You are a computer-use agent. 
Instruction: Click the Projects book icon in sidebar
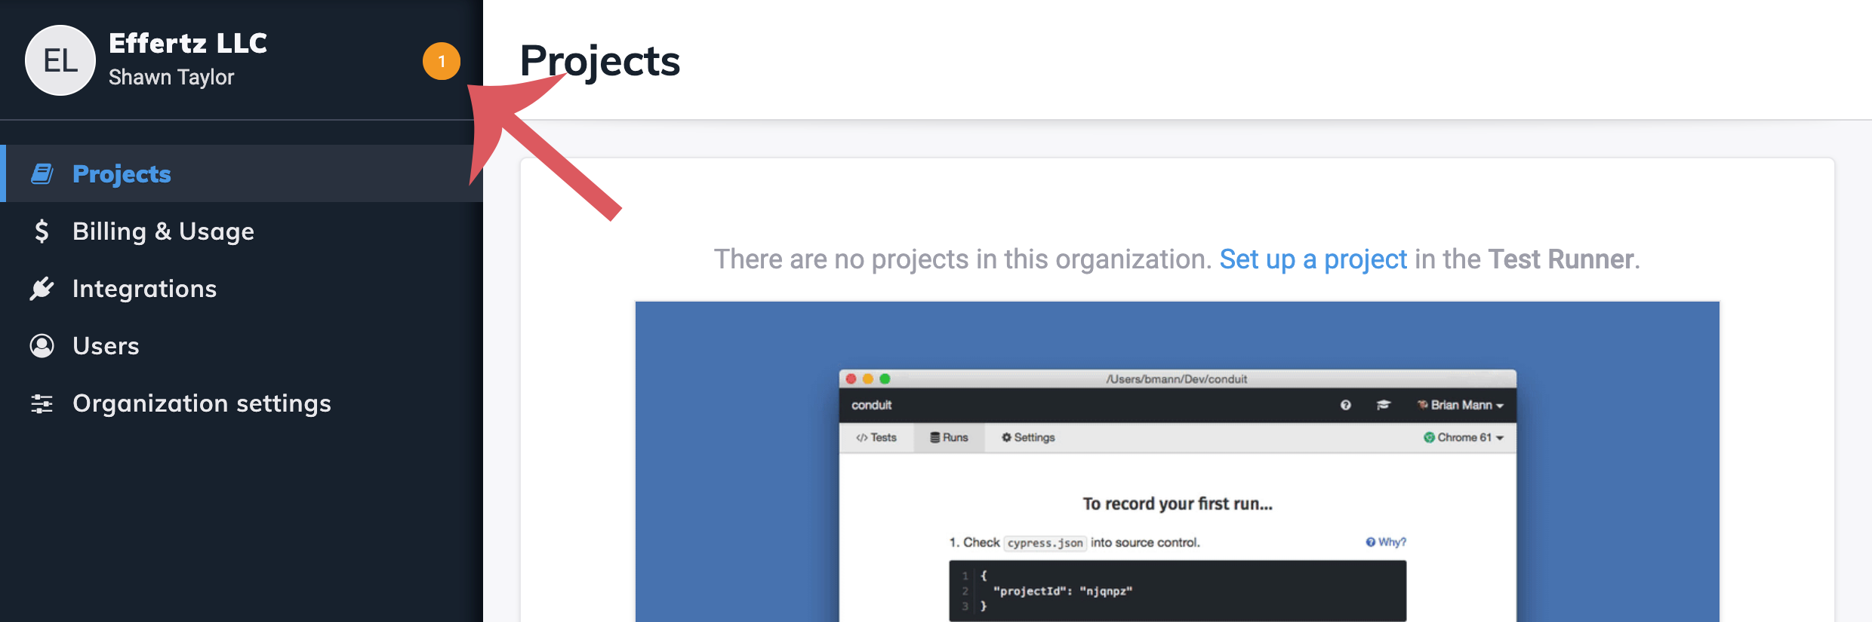(x=42, y=174)
